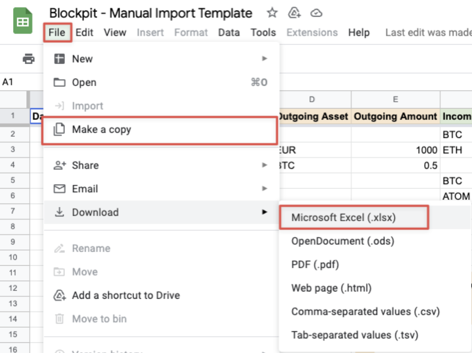Select column E header
The width and height of the screenshot is (472, 353).
(x=395, y=100)
